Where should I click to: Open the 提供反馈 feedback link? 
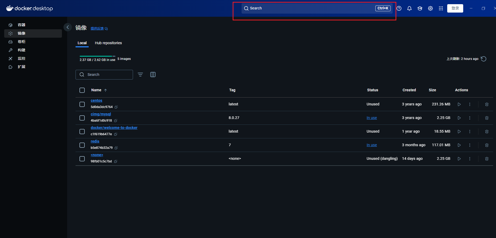coord(99,29)
